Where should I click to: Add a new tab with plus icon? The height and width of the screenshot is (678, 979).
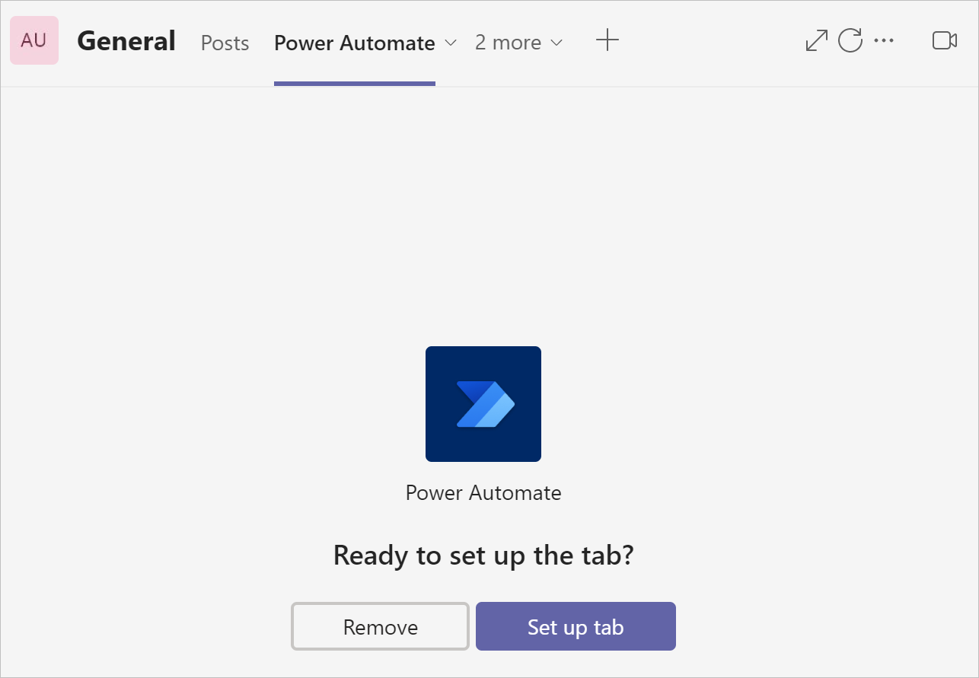point(607,40)
